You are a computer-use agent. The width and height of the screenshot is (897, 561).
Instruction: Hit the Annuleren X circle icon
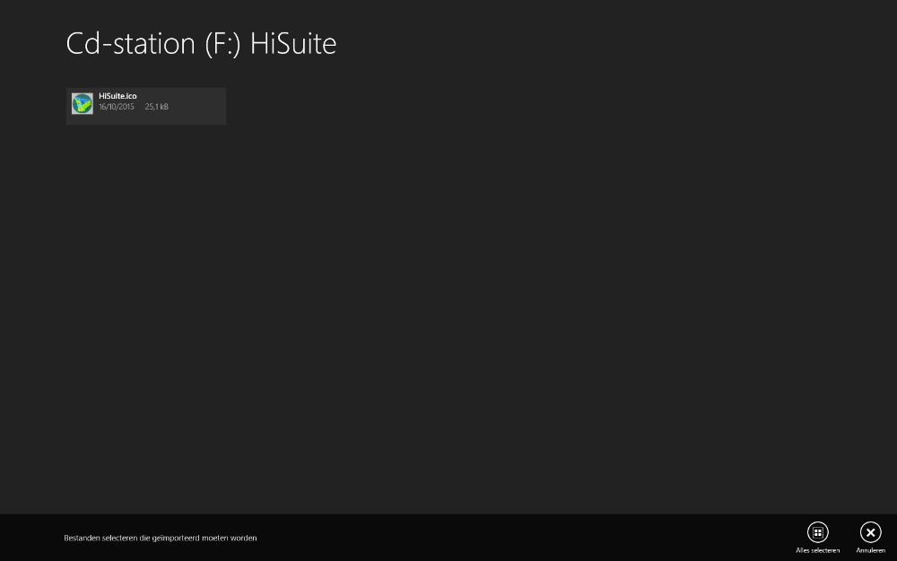pyautogui.click(x=870, y=532)
